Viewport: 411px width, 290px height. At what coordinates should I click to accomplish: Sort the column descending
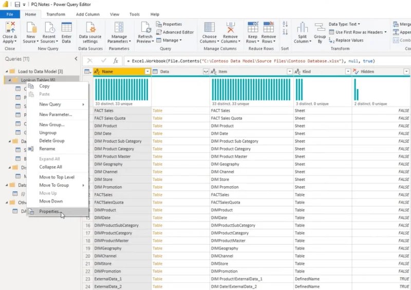[x=285, y=32]
